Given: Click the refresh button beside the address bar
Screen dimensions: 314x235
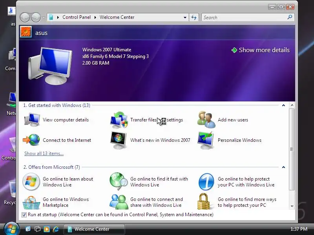Looking at the screenshot, I should pyautogui.click(x=194, y=17).
